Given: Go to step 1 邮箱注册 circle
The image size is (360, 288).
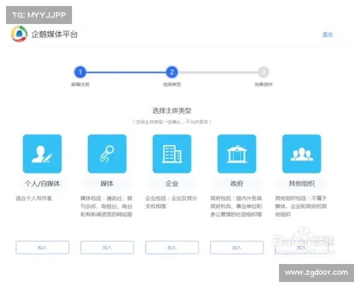Looking at the screenshot, I should [80, 72].
